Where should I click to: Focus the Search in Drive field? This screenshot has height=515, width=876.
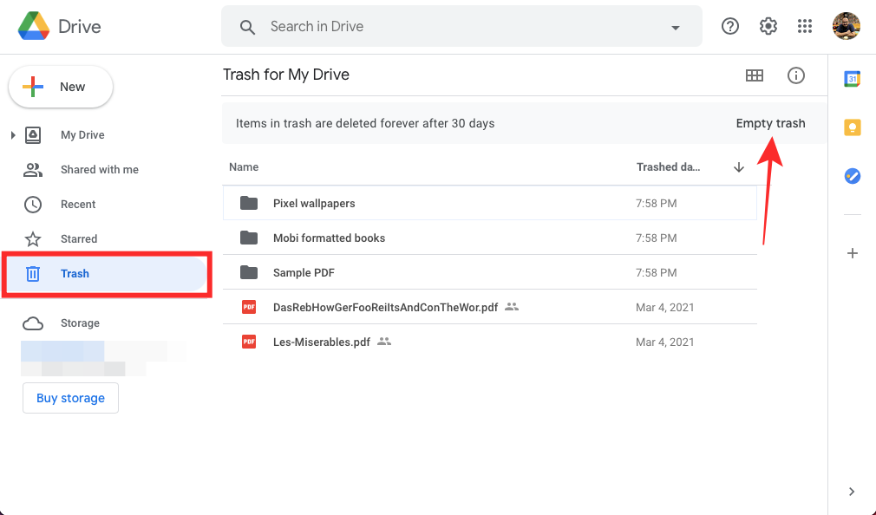pos(461,26)
